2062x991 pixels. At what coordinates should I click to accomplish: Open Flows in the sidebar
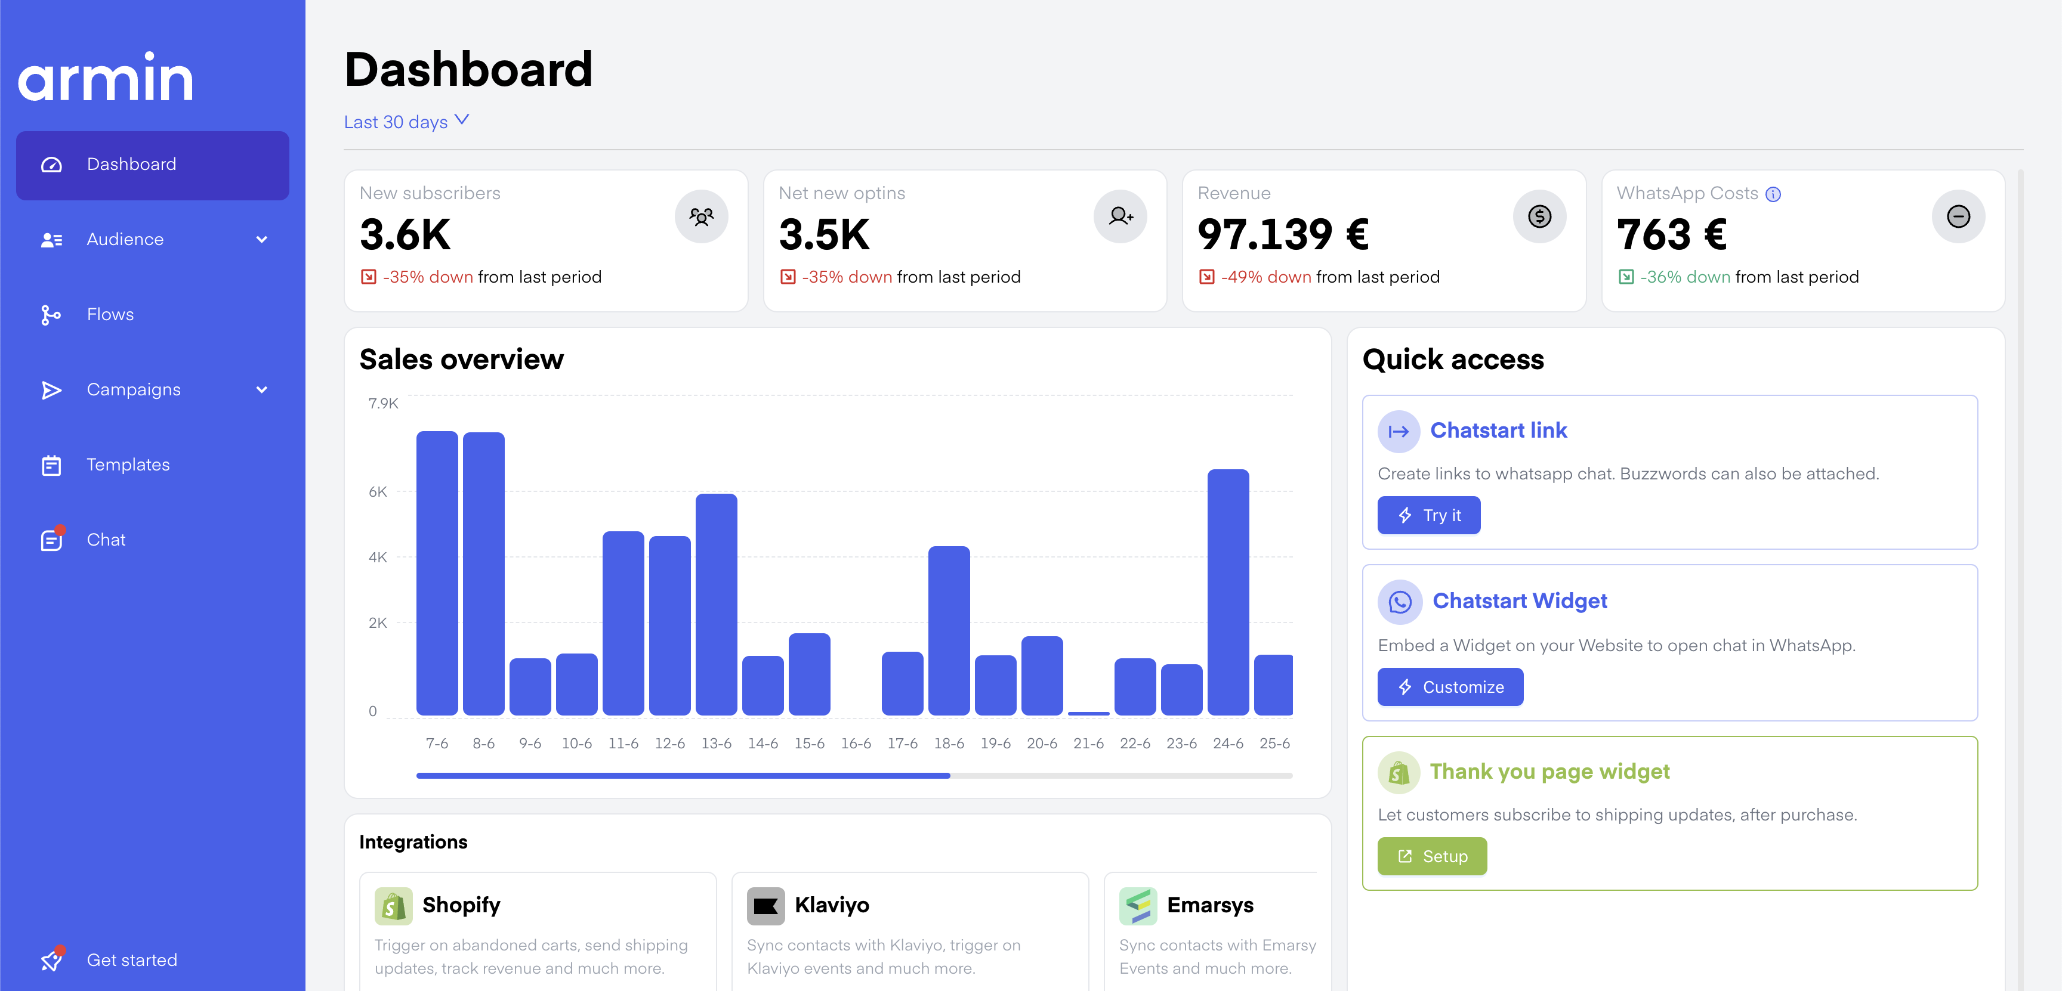pyautogui.click(x=110, y=314)
